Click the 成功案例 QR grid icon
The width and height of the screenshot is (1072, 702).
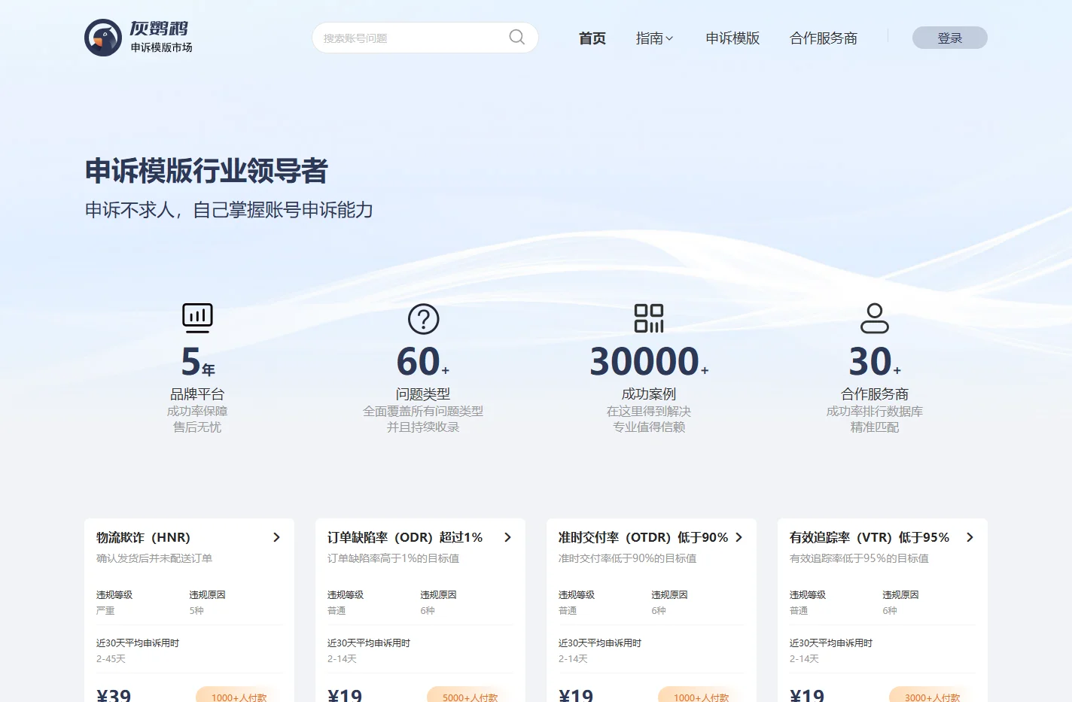point(649,318)
